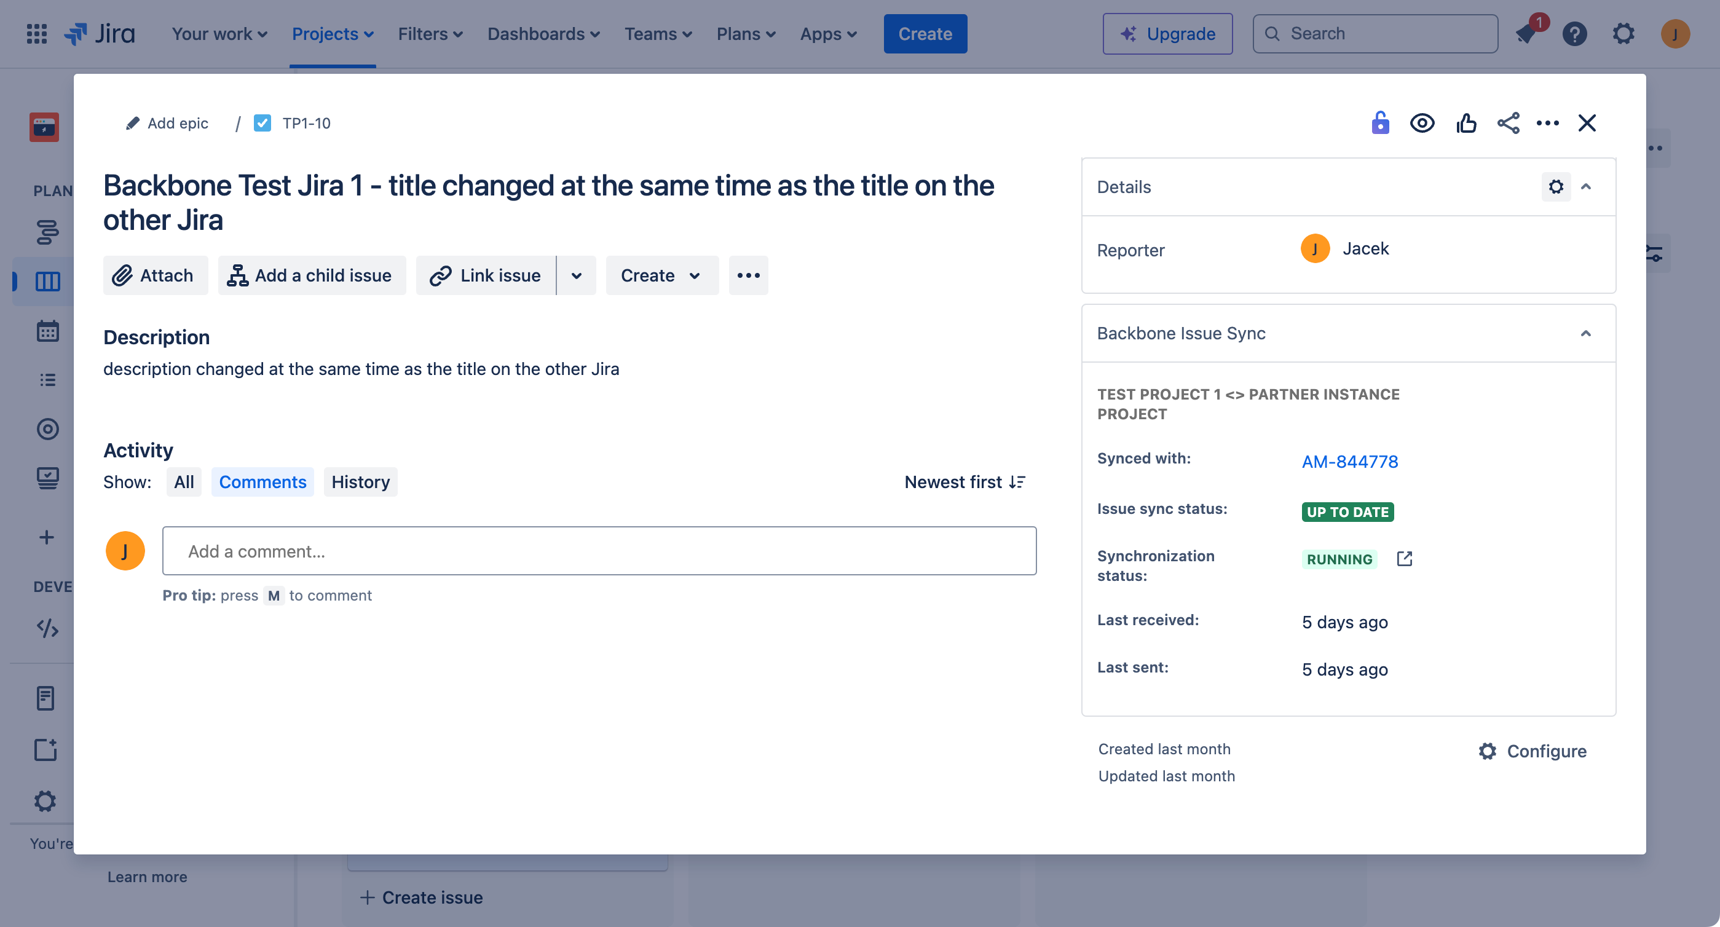This screenshot has width=1720, height=927.
Task: Open the sidebar Add shortcut icon
Action: (x=45, y=749)
